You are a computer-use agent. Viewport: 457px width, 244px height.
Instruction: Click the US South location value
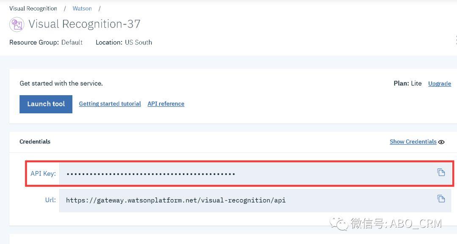tap(138, 43)
